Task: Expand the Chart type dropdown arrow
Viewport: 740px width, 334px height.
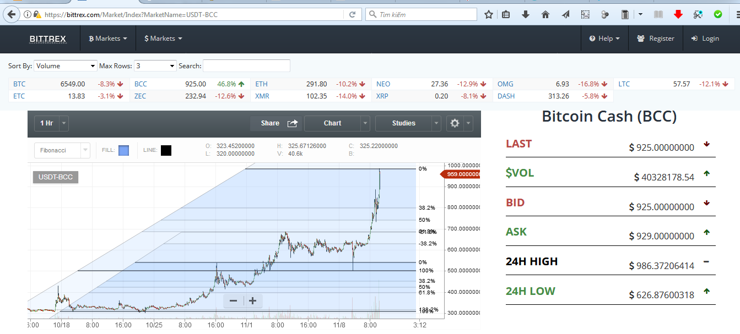Action: point(365,123)
